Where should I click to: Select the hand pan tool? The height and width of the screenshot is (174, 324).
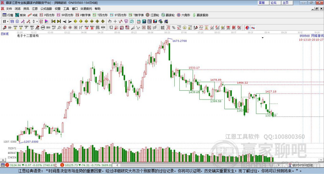110,21
